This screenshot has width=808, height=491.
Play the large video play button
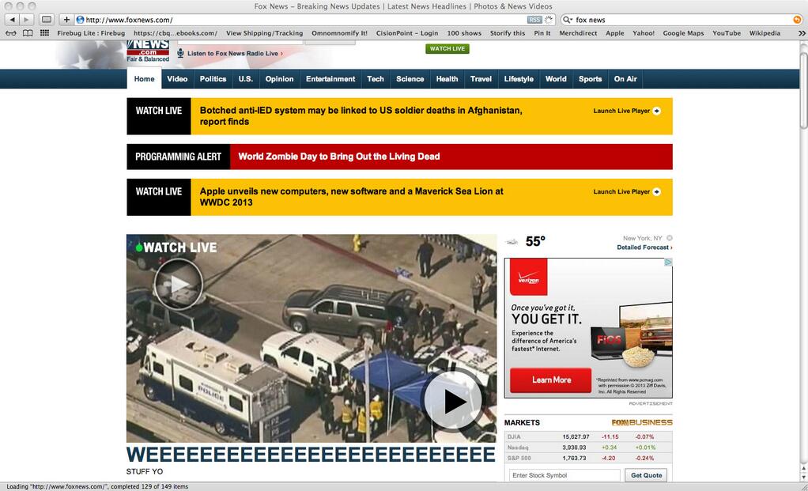coord(453,401)
